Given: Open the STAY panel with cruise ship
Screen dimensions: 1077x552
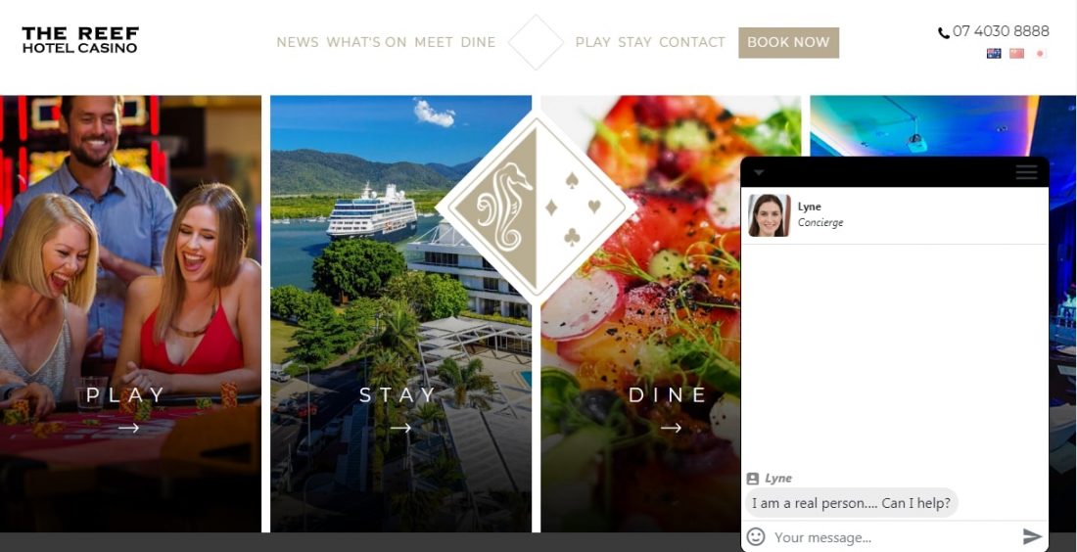Looking at the screenshot, I should [400, 313].
